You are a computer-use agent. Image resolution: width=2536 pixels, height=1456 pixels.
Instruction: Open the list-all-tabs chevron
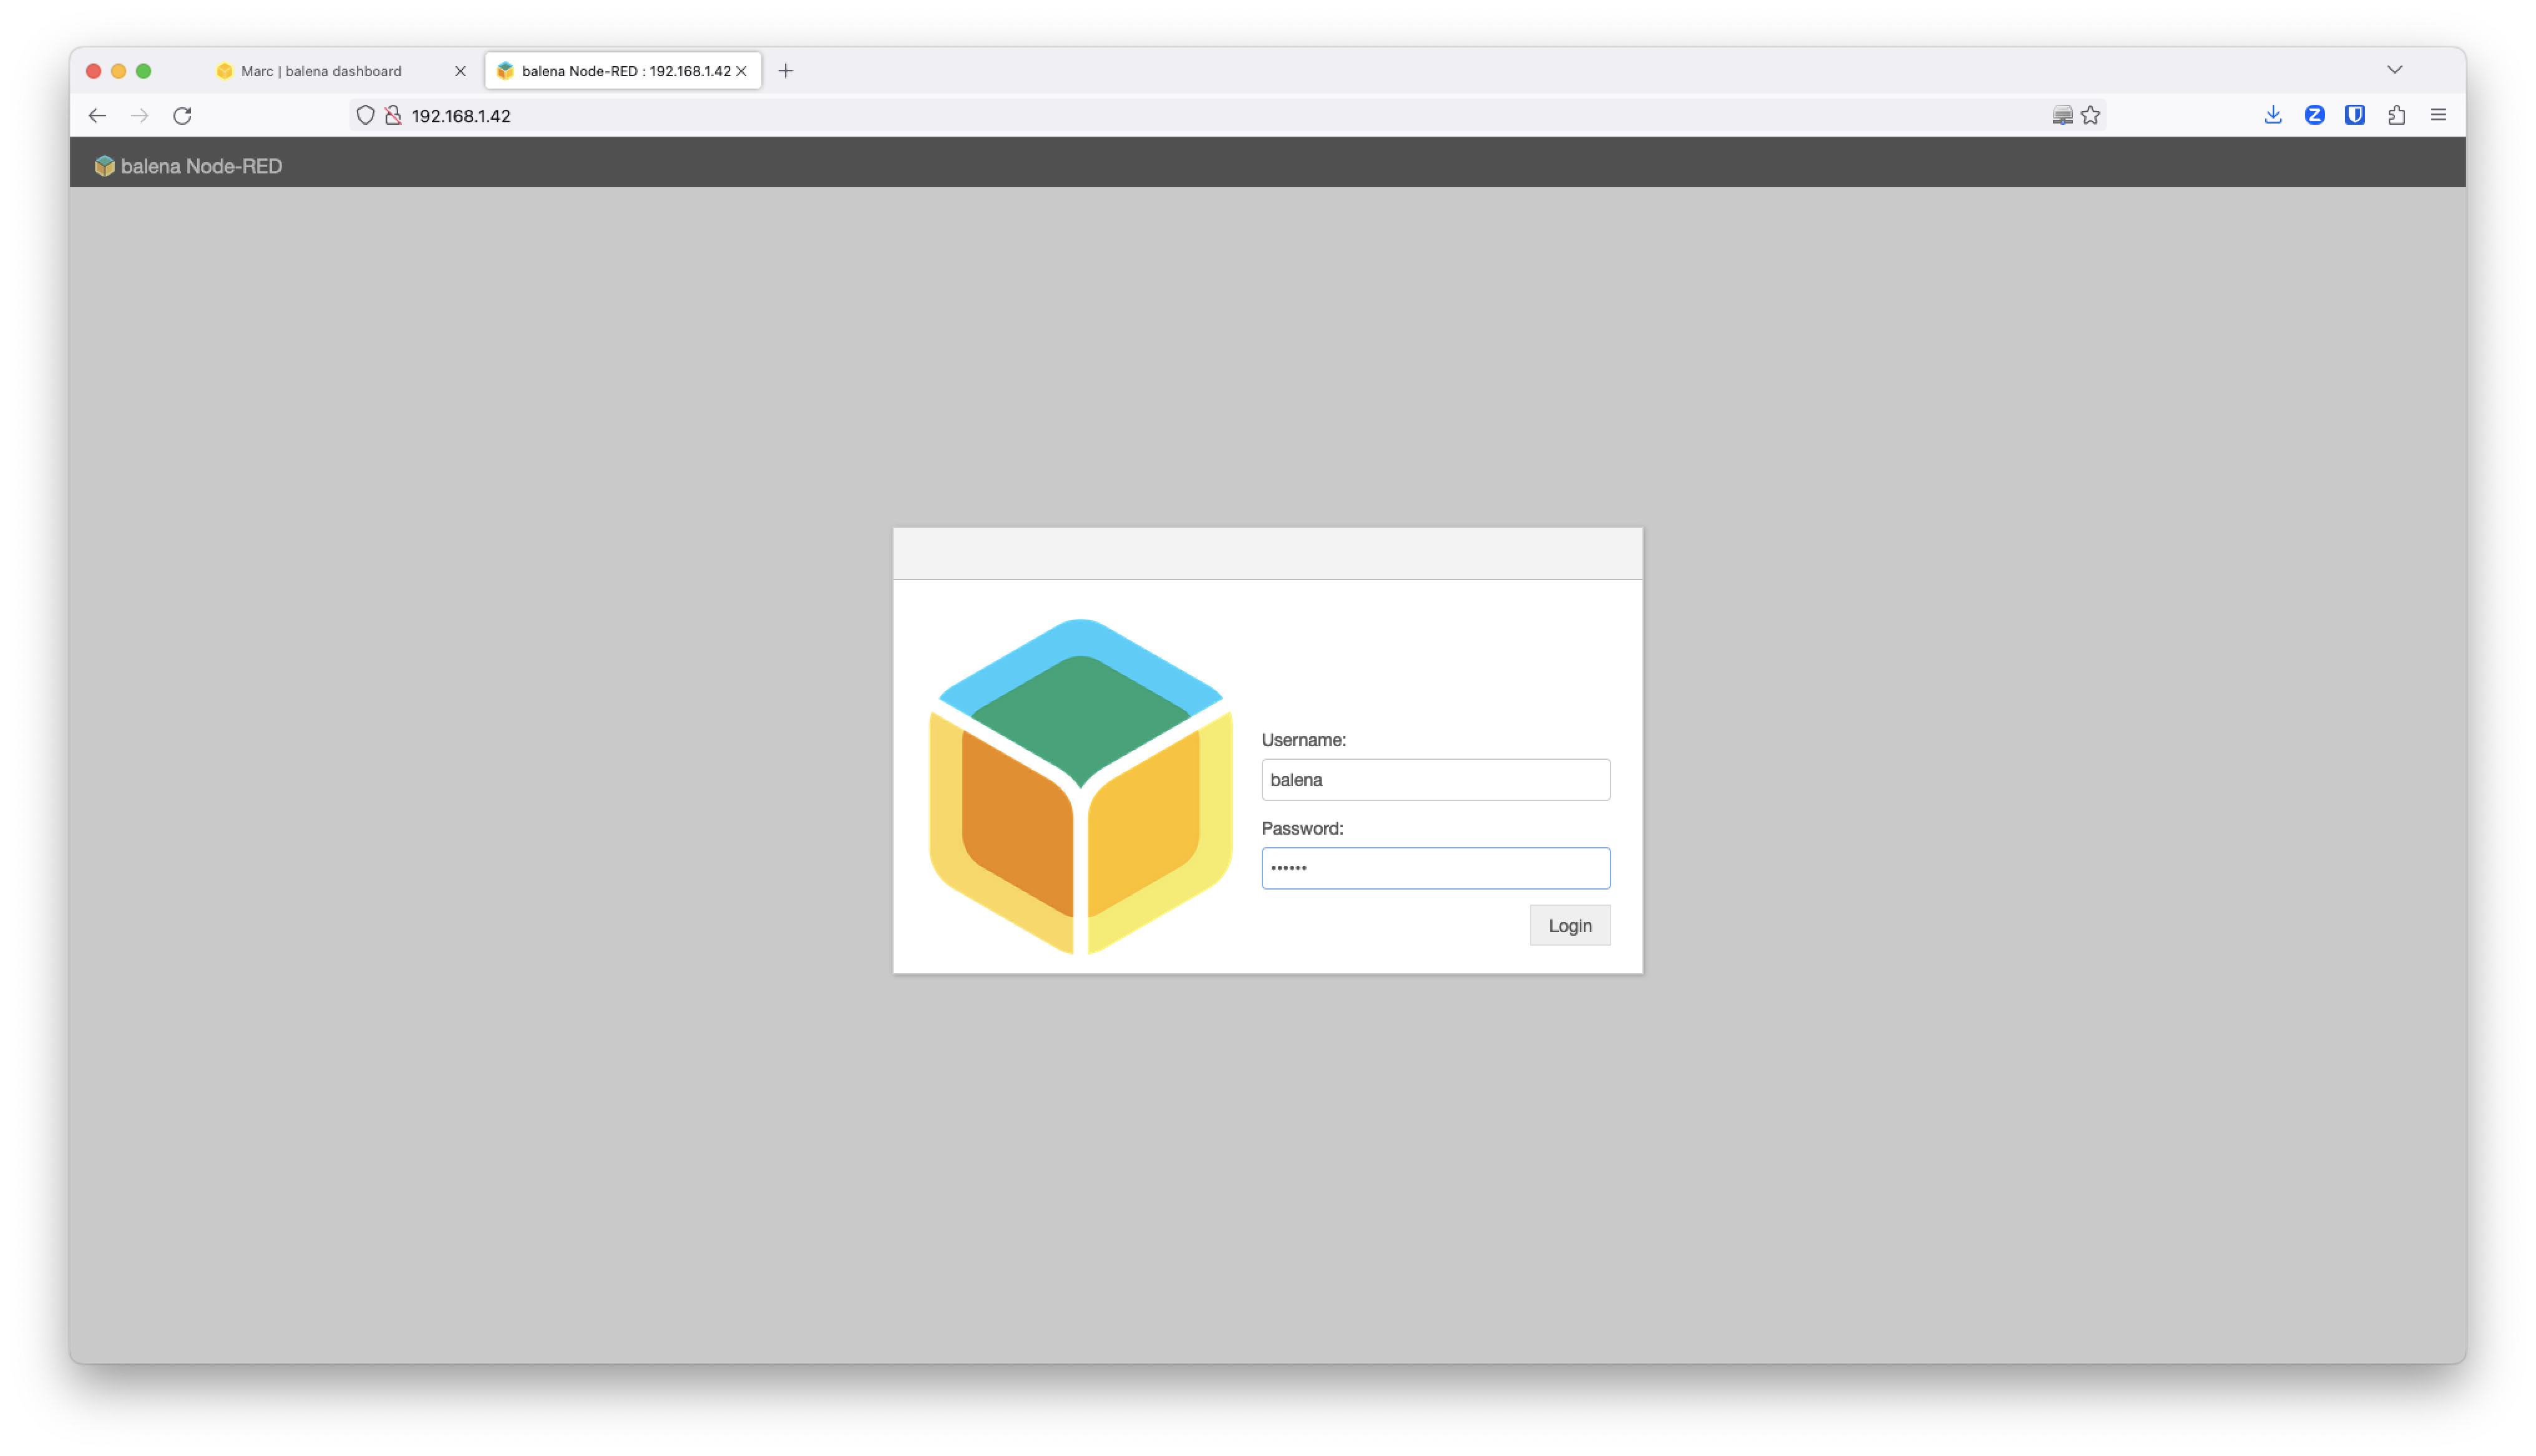(2395, 70)
